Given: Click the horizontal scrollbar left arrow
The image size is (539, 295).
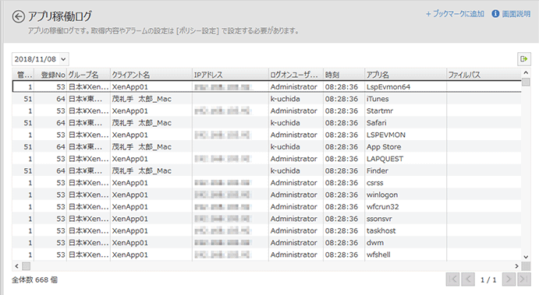Looking at the screenshot, I should 16,266.
